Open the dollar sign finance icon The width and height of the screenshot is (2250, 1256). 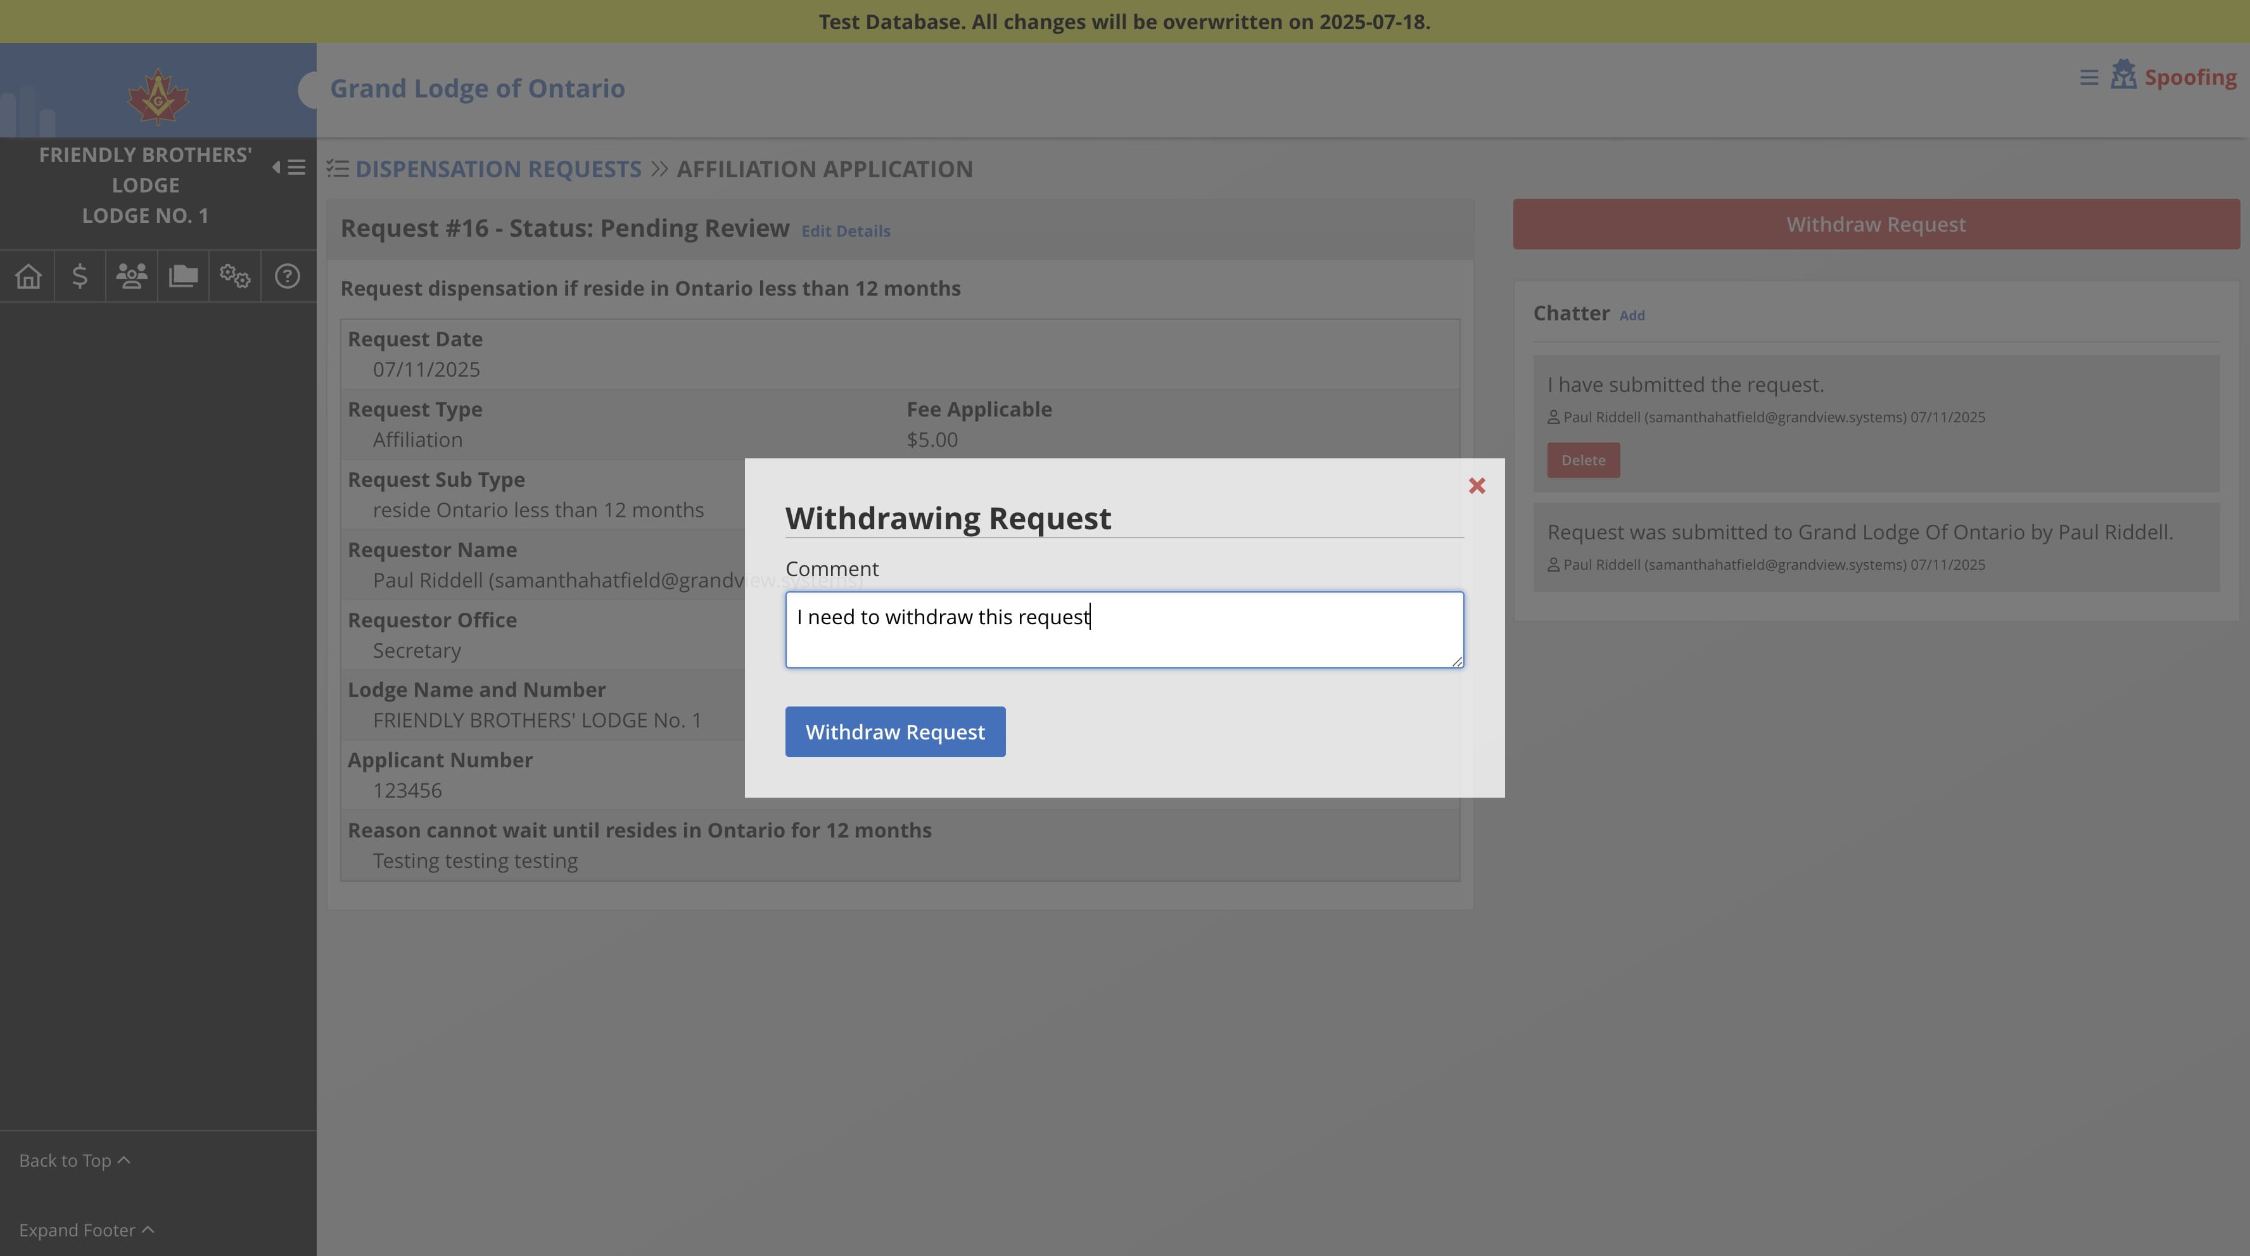click(x=79, y=277)
